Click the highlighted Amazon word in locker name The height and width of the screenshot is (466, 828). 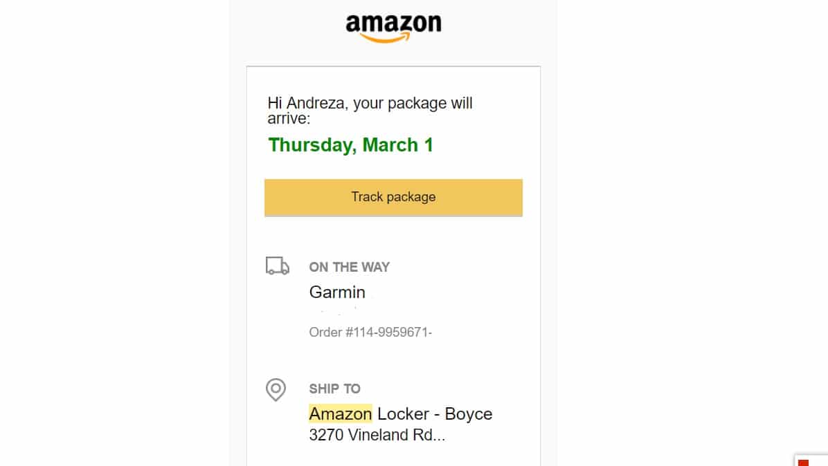(x=340, y=414)
